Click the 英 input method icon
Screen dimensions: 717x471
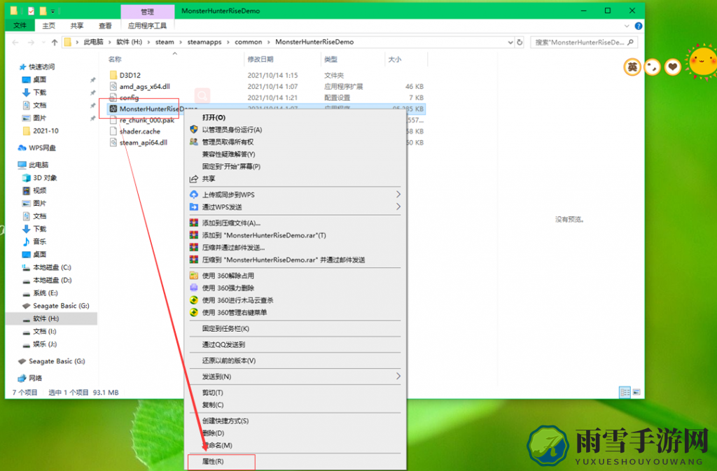[x=632, y=67]
